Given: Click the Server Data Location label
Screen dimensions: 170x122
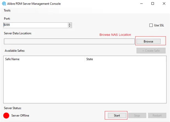Looking at the screenshot, I should pos(18,33).
